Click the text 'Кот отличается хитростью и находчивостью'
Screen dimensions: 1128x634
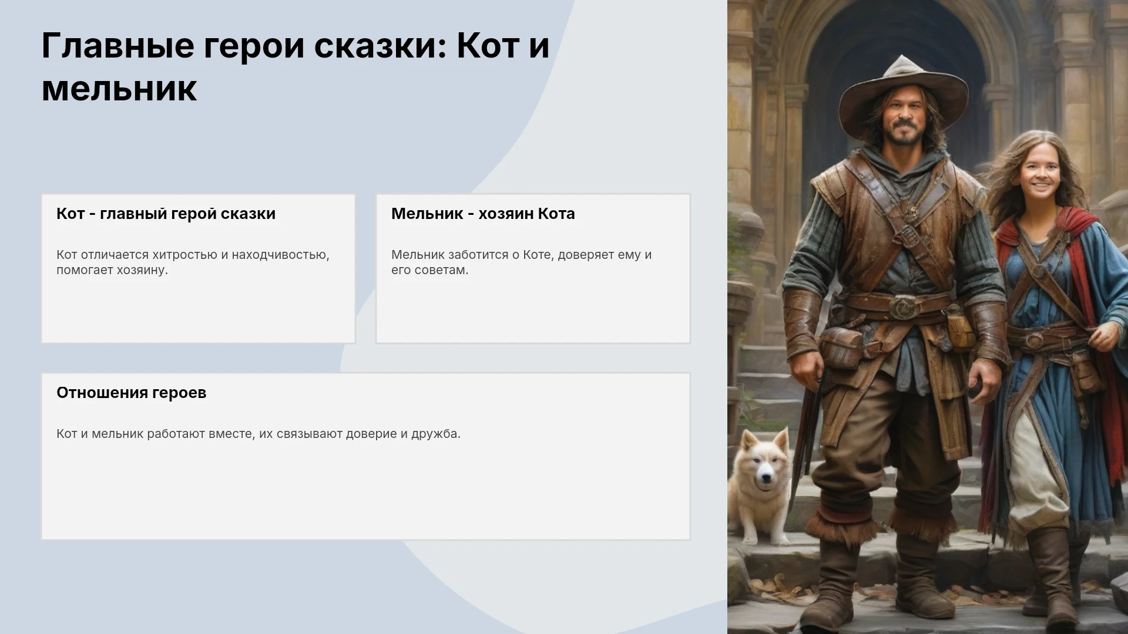(193, 255)
